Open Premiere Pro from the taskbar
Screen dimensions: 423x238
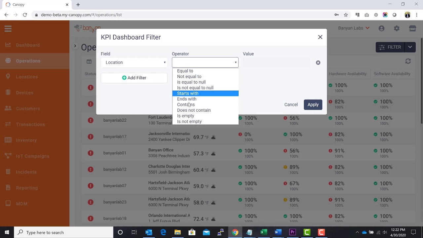click(x=292, y=232)
